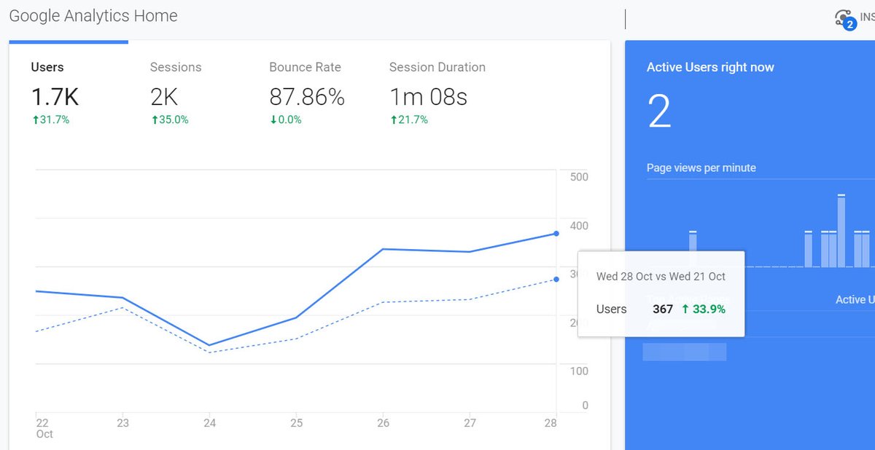The image size is (875, 450).
Task: Click the 100 y-axis label
Action: [579, 371]
